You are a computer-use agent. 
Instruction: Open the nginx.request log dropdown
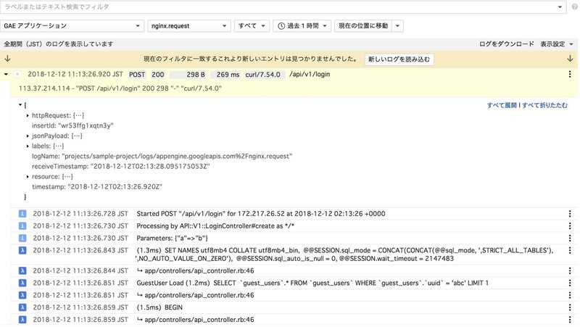tap(189, 26)
